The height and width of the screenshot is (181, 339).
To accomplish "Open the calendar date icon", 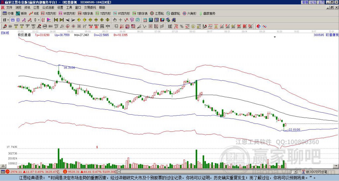I will point(145,20).
